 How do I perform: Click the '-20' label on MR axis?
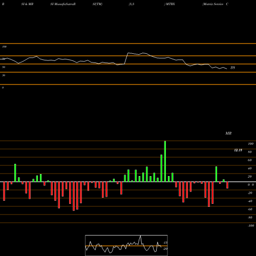[250, 193]
